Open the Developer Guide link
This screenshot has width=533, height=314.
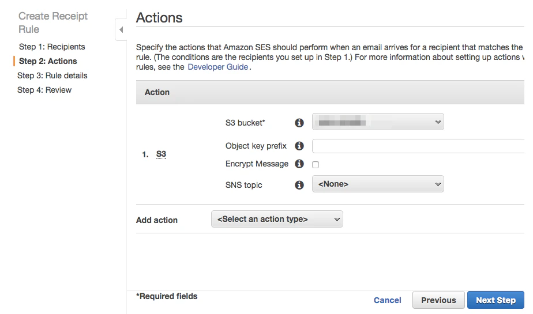tap(218, 67)
